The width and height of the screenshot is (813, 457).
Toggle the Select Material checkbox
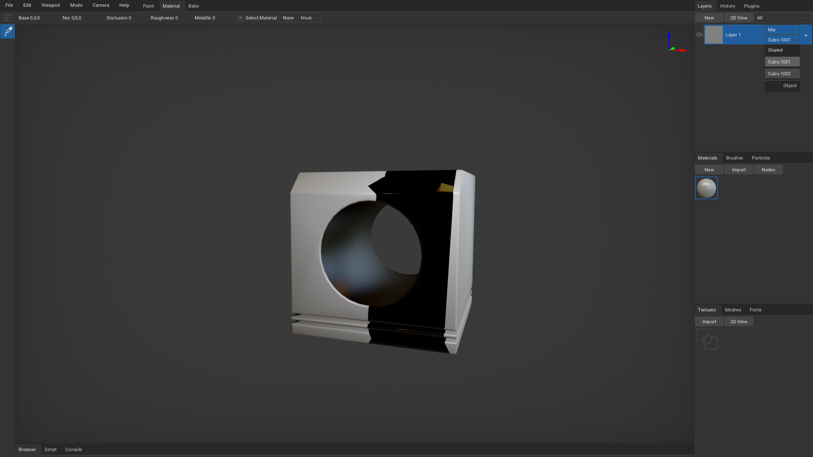pyautogui.click(x=241, y=18)
